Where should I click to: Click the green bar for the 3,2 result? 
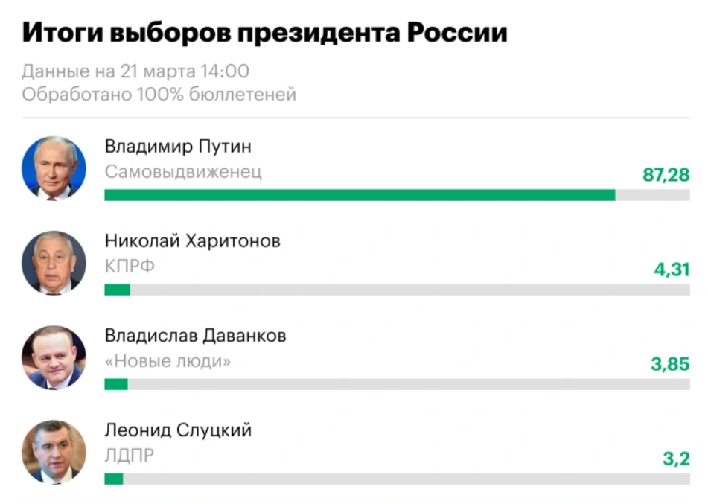tap(113, 479)
